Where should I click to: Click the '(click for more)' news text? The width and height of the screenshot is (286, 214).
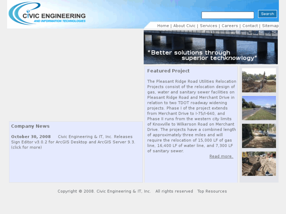pyautogui.click(x=26, y=147)
